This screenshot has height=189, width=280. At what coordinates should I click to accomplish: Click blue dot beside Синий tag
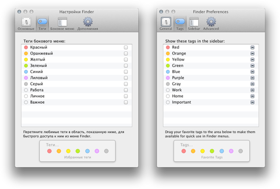26,72
